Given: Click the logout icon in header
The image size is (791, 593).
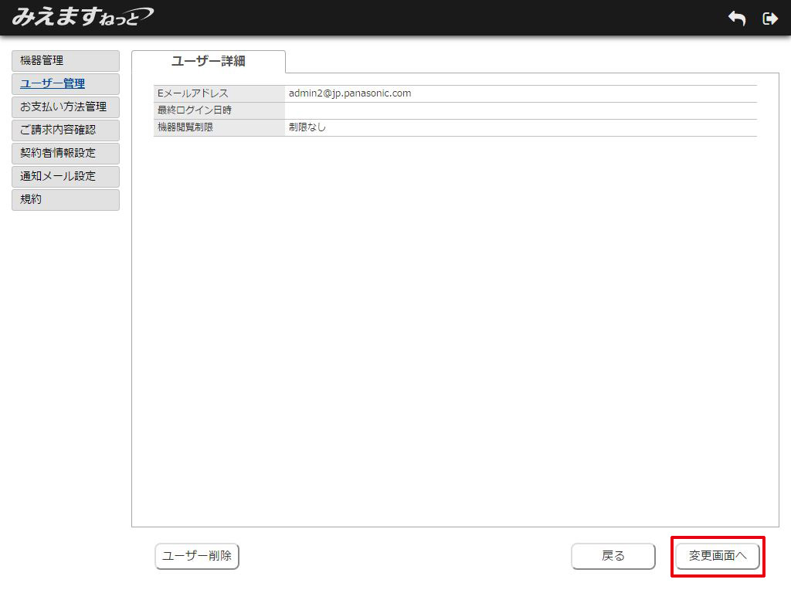Looking at the screenshot, I should point(769,19).
